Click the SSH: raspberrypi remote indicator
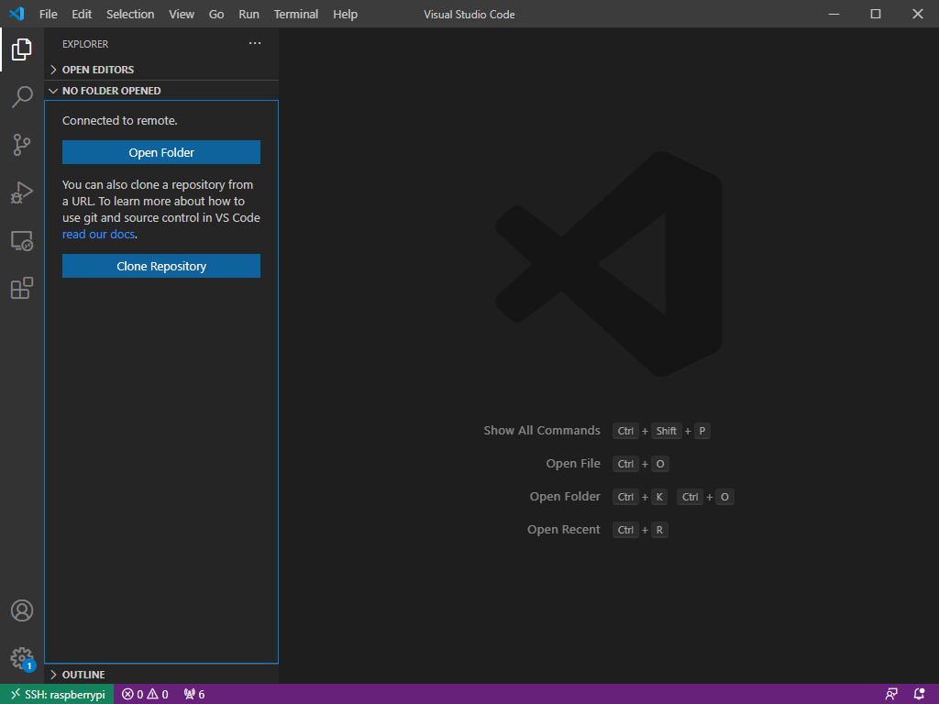 (x=57, y=695)
